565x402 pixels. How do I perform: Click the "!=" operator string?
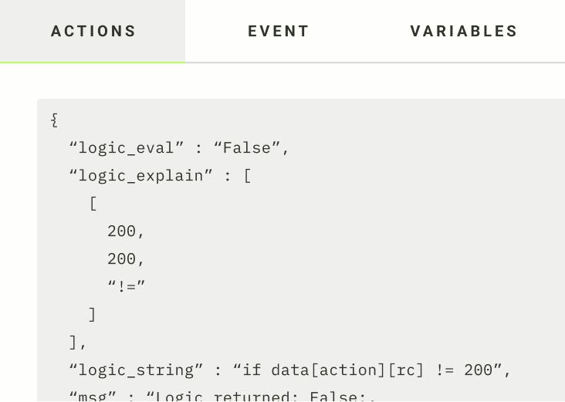click(x=127, y=287)
